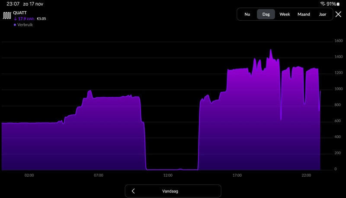Click the 23:07 clock in status bar
Viewport: 346px width, 198px height.
pos(13,4)
